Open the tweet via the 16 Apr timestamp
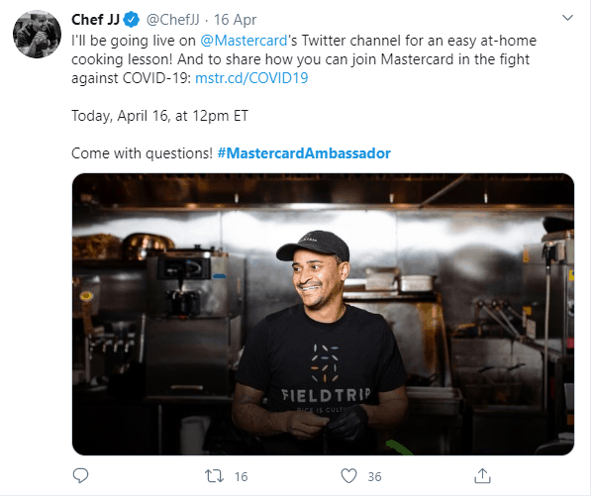 tap(236, 20)
